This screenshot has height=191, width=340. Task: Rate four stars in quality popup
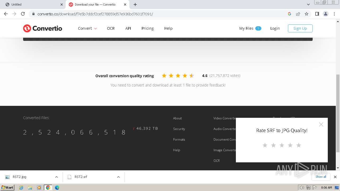(290, 145)
